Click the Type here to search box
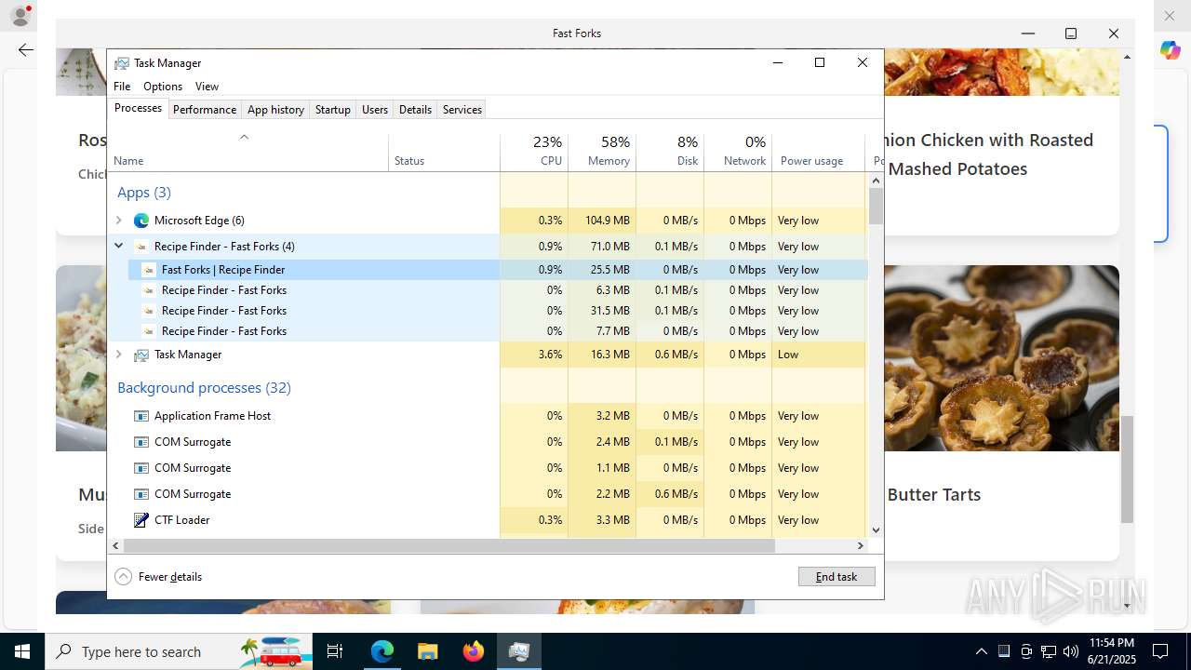Screen dimensions: 1191x670 (179, 651)
